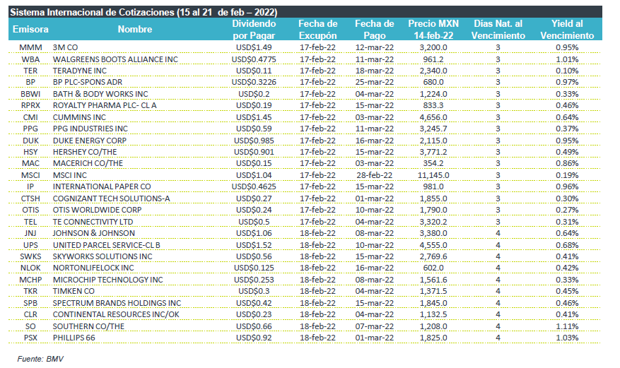The image size is (620, 368).
Task: Click dividend value 'USD$1.49'
Action: coord(254,47)
